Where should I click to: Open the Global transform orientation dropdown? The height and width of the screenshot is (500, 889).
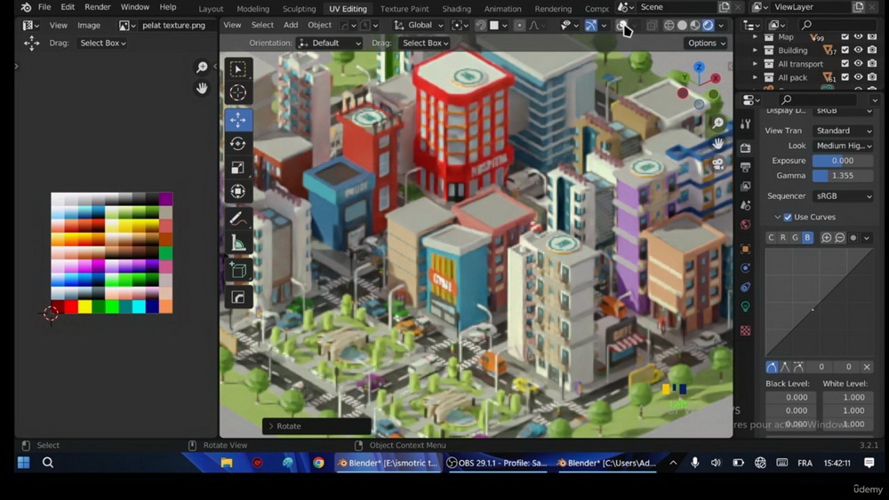(419, 26)
